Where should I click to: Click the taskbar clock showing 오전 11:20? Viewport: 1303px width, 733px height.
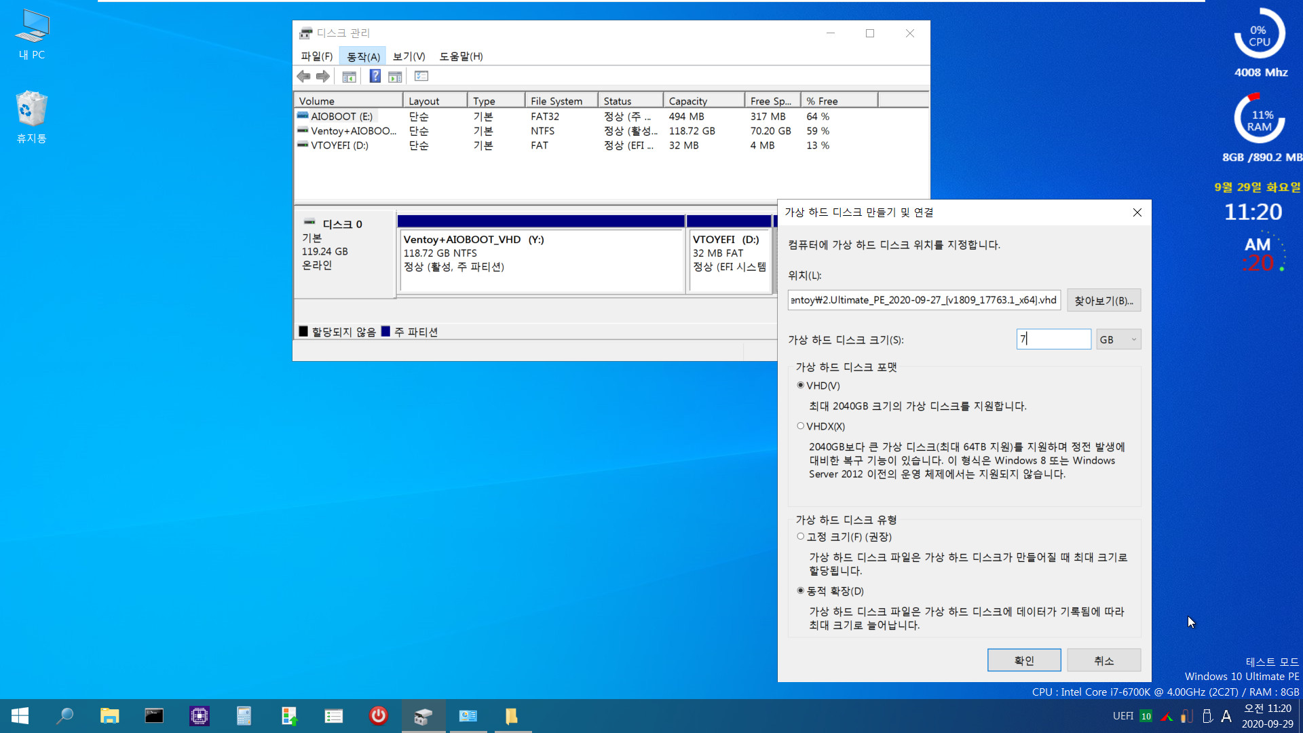[1267, 716]
